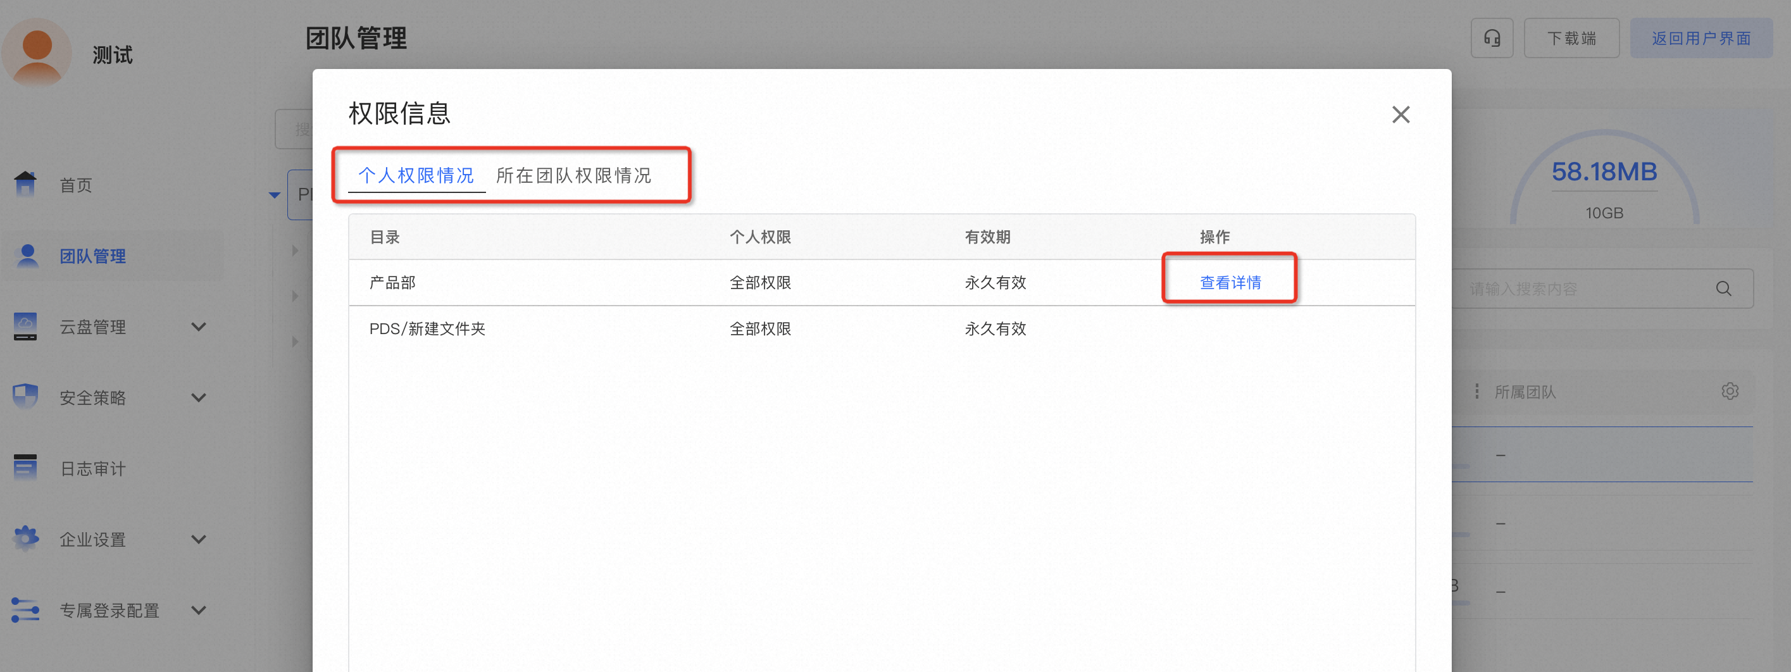Expand the 专属登录配置 submenu chevron
This screenshot has height=672, width=1791.
point(199,610)
